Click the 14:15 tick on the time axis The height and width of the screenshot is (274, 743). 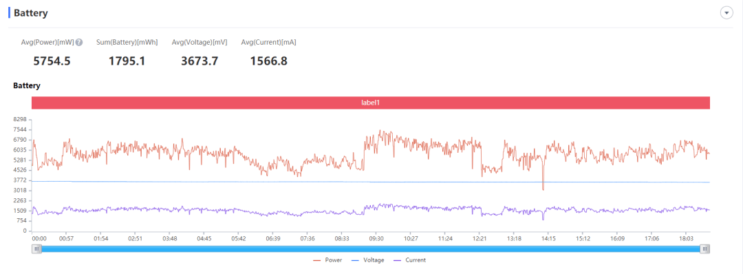click(x=548, y=238)
